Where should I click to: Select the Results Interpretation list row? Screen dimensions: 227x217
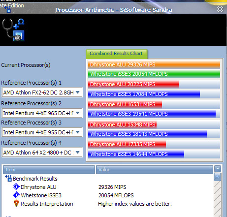tap(108, 204)
